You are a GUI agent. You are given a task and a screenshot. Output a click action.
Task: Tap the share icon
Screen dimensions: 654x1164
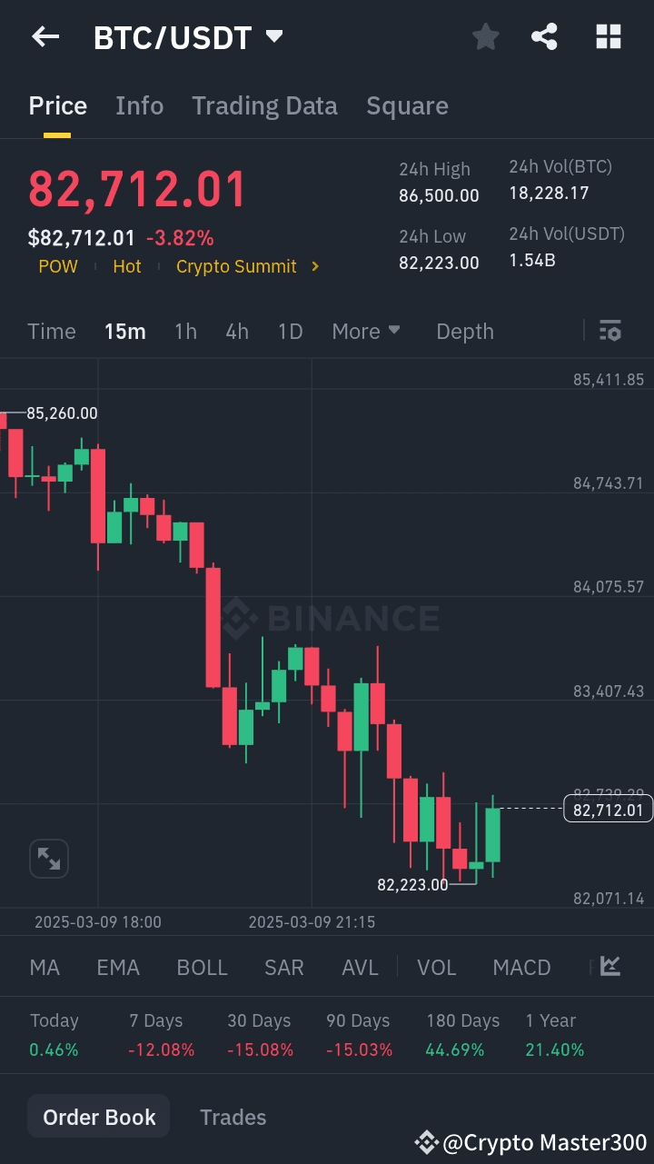(x=544, y=37)
